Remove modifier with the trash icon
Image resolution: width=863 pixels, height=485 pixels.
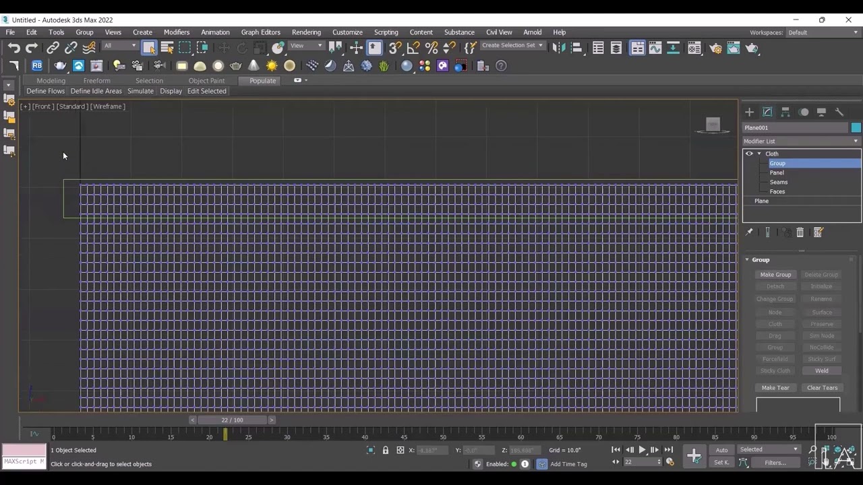point(800,232)
